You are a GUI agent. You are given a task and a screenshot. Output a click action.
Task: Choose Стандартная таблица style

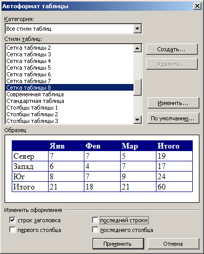(x=70, y=101)
